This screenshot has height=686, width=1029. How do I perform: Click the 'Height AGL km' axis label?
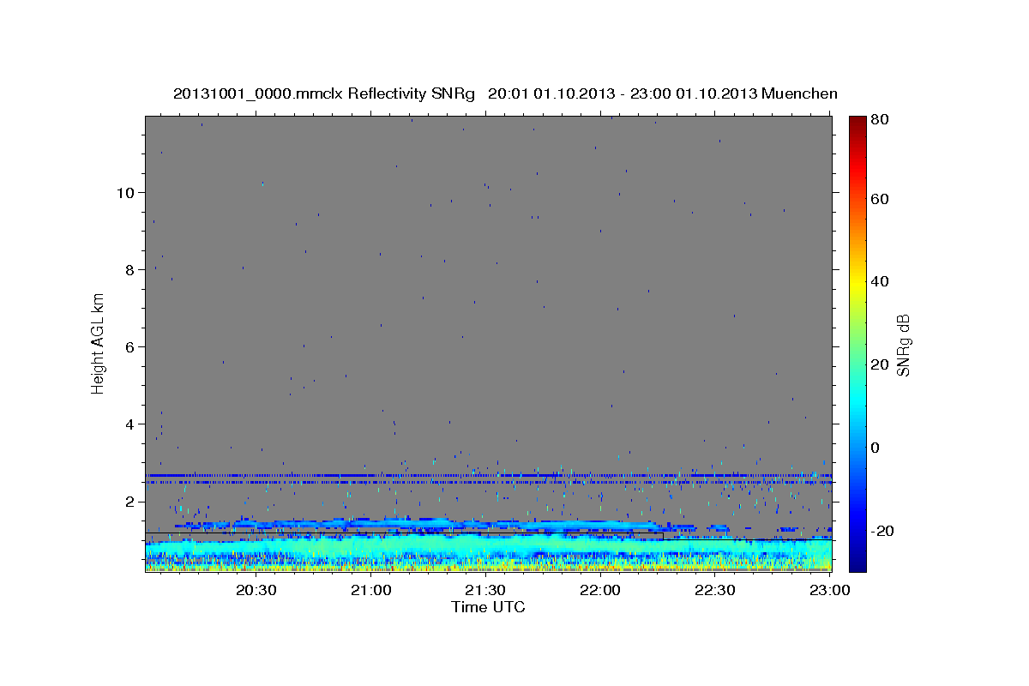tap(98, 343)
